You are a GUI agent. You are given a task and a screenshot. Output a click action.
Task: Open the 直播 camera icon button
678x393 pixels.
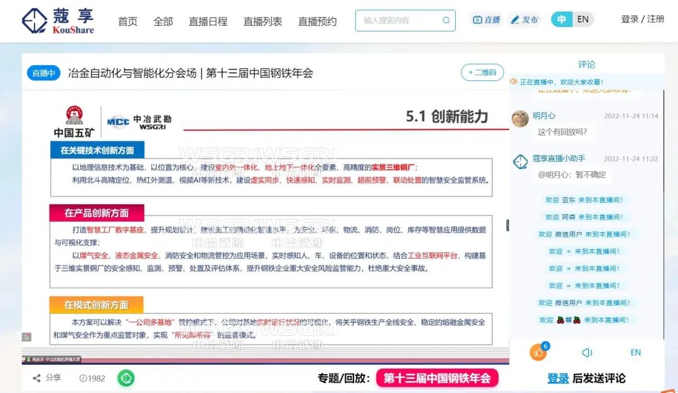[x=487, y=19]
